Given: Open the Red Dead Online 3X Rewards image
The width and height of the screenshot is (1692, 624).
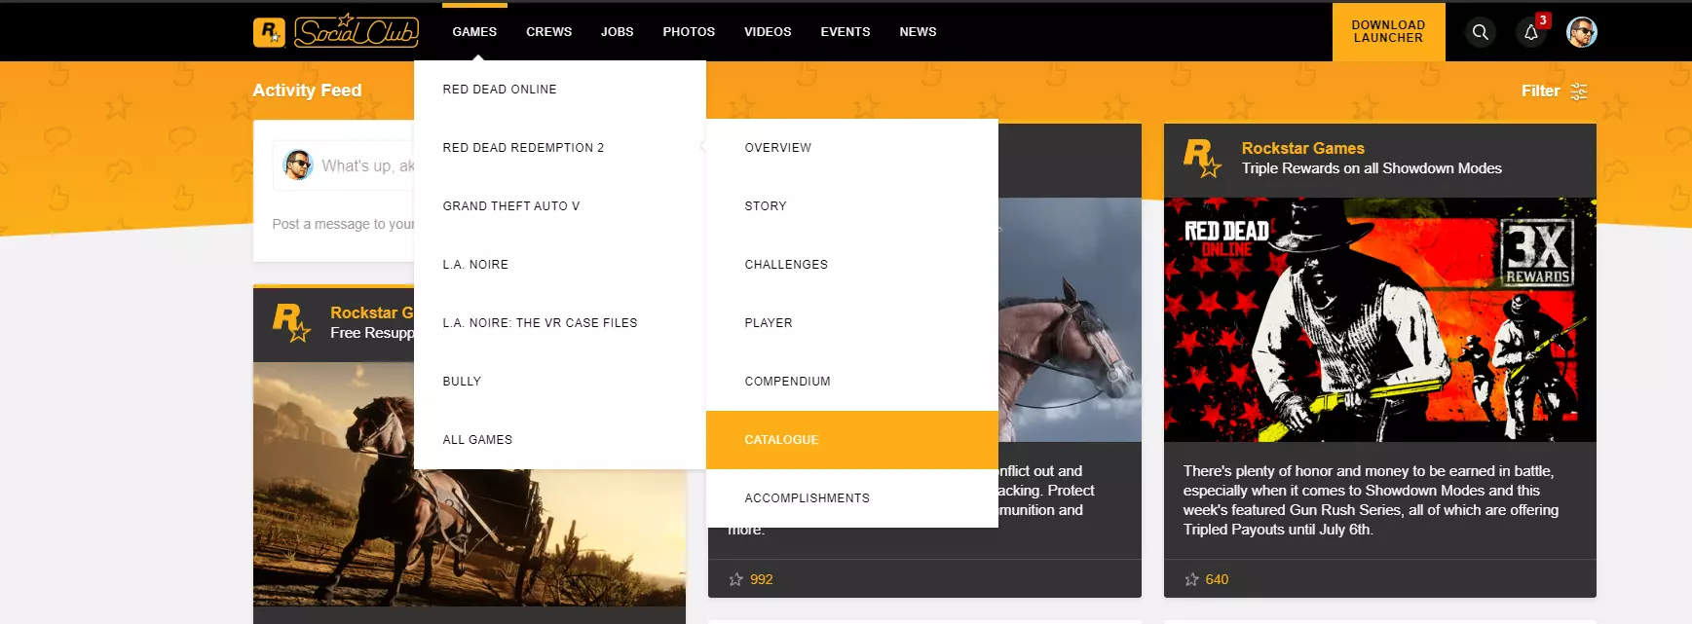Looking at the screenshot, I should 1379,320.
